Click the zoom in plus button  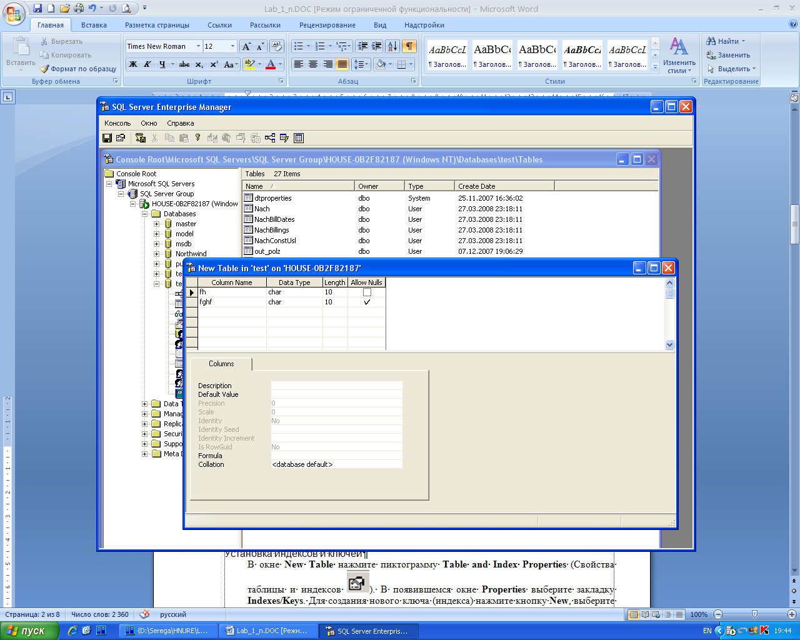tap(791, 614)
